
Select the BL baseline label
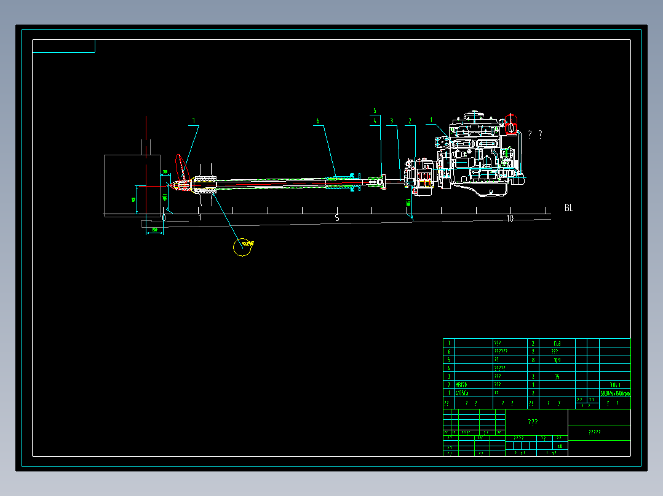(568, 207)
